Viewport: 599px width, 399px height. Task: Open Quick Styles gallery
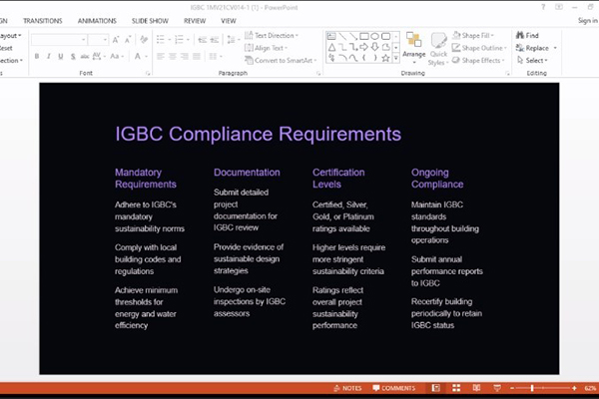pos(438,48)
